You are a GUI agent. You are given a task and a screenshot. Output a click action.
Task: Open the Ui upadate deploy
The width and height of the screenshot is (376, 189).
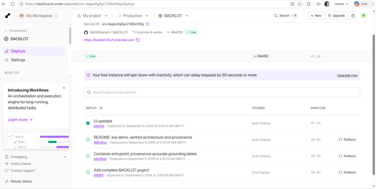[103, 121]
